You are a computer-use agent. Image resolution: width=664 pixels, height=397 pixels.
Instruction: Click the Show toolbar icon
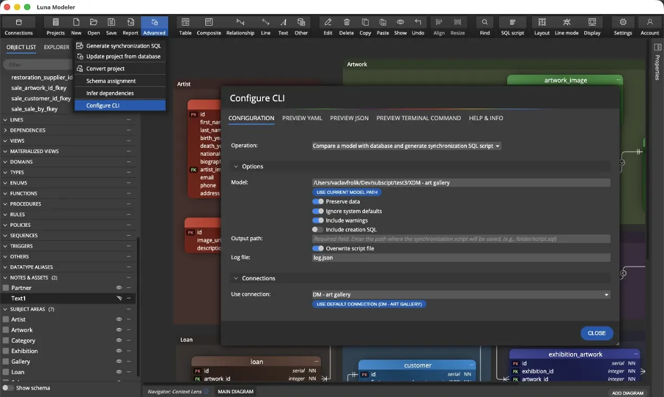point(400,27)
